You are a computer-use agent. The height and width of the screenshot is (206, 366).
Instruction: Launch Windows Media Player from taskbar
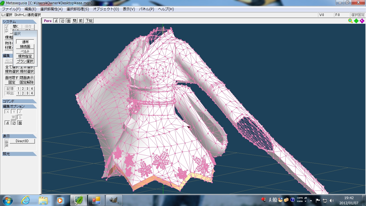click(x=60, y=200)
